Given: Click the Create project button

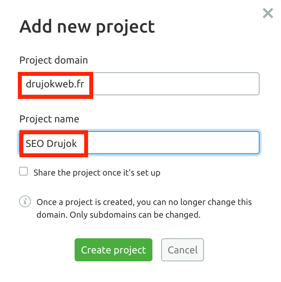Looking at the screenshot, I should pyautogui.click(x=114, y=249).
